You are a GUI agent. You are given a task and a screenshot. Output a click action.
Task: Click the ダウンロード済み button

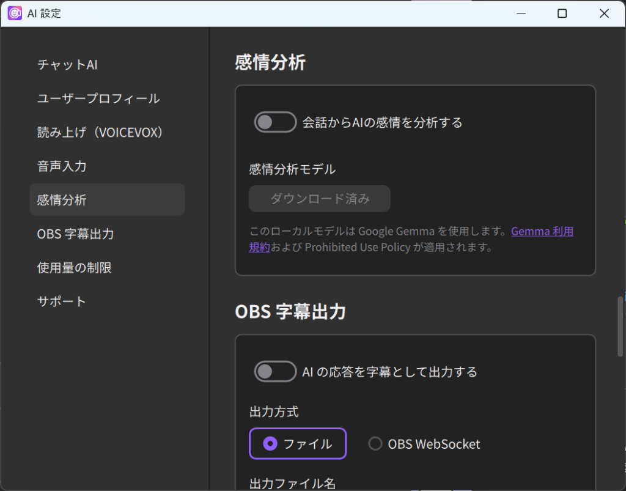click(x=319, y=198)
